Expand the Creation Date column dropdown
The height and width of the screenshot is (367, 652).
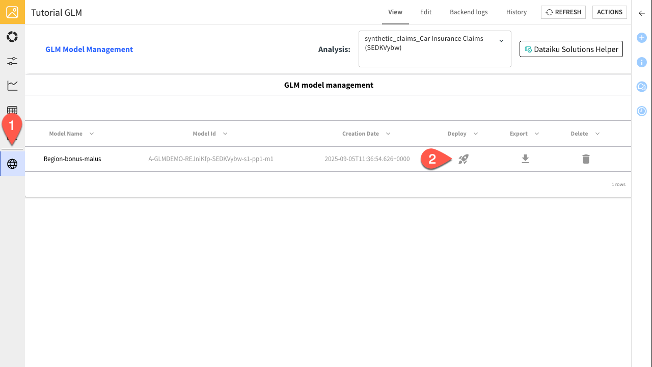click(388, 134)
